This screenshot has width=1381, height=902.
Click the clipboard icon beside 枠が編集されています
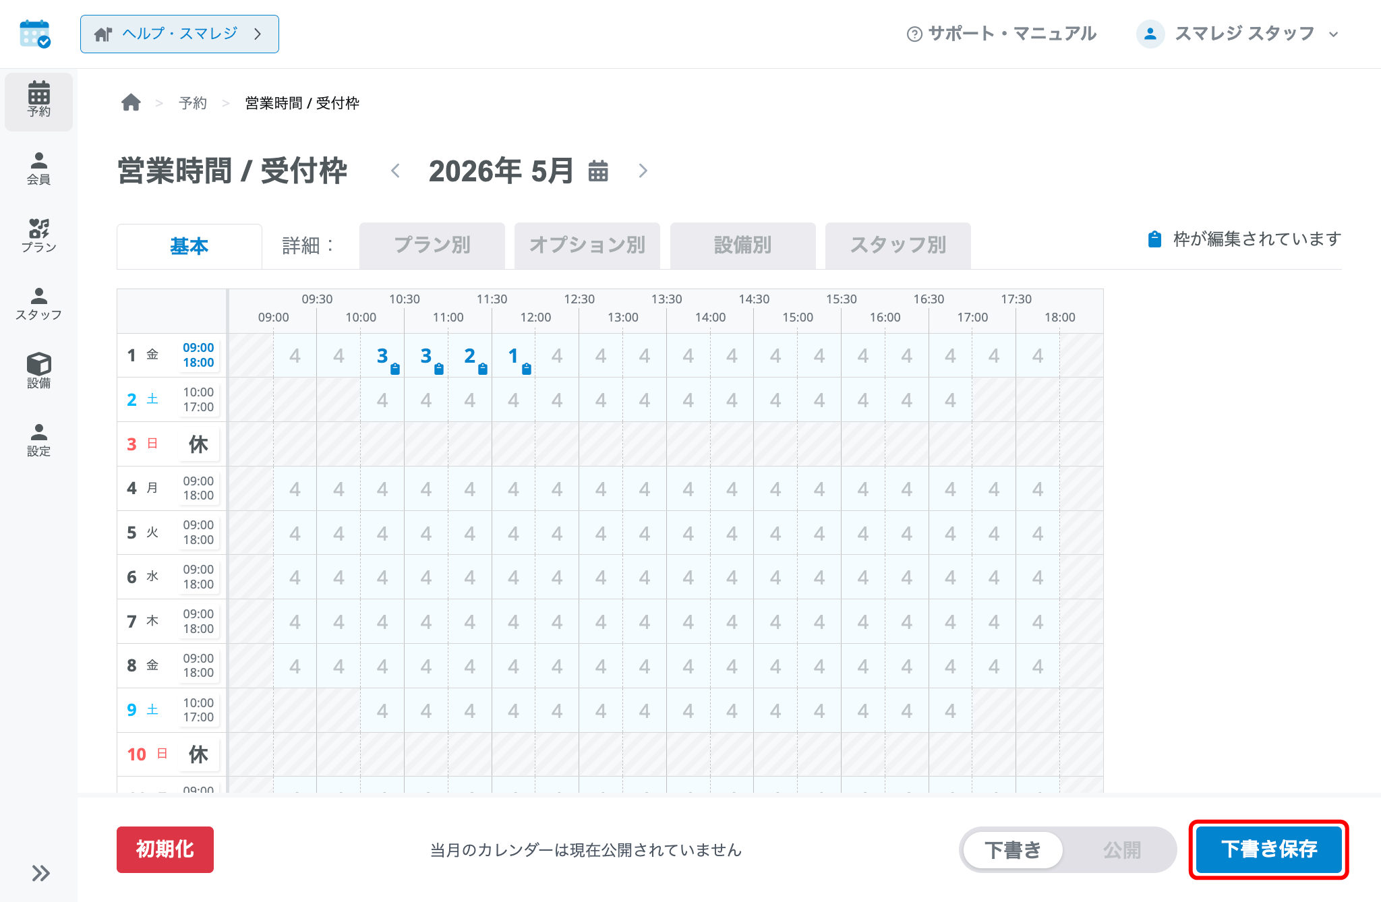click(1154, 239)
